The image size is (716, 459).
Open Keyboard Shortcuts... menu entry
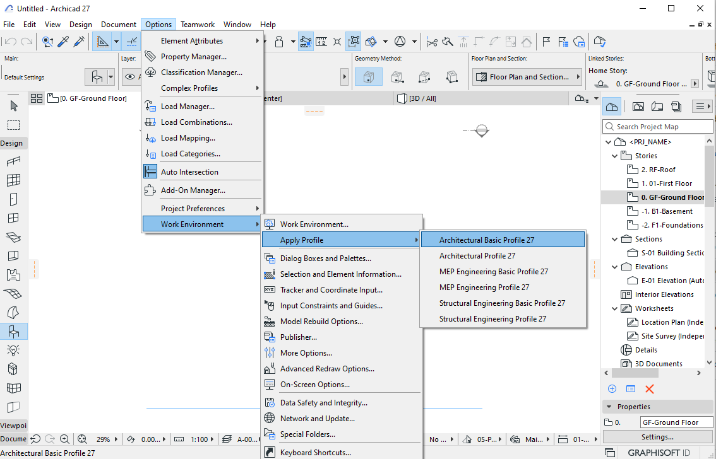pos(341,452)
